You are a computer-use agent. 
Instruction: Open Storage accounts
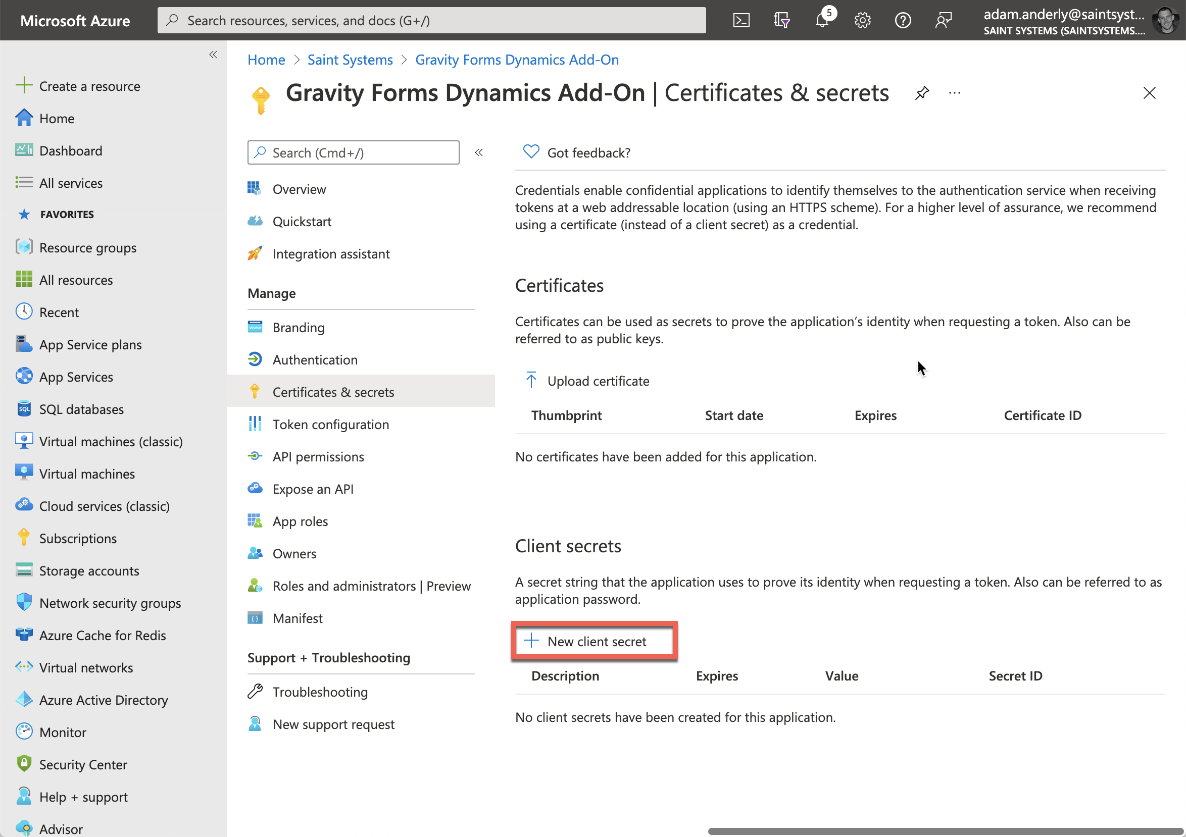(78, 571)
